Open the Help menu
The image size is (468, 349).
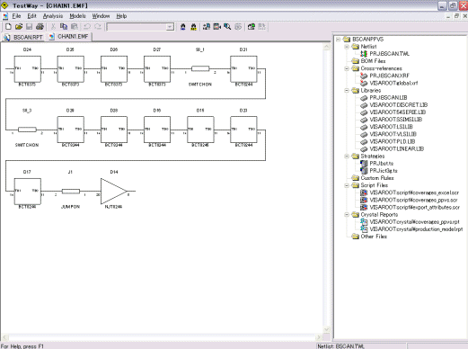[121, 16]
